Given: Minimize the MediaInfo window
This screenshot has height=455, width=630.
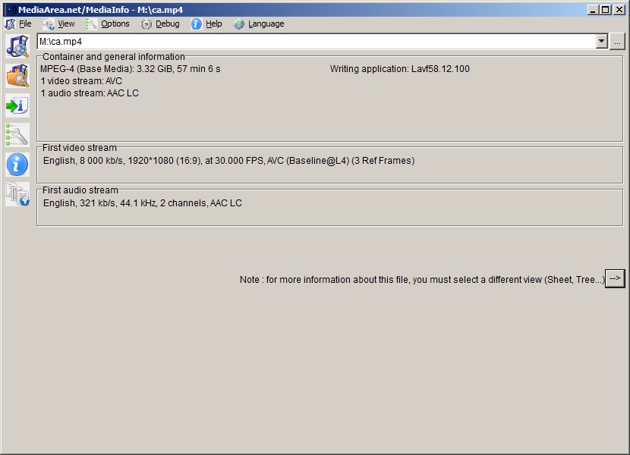Looking at the screenshot, I should 593,10.
